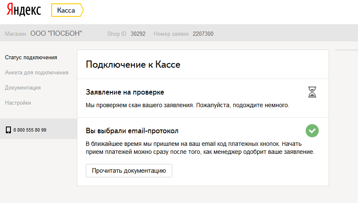Click application number 2207300

[x=203, y=34]
